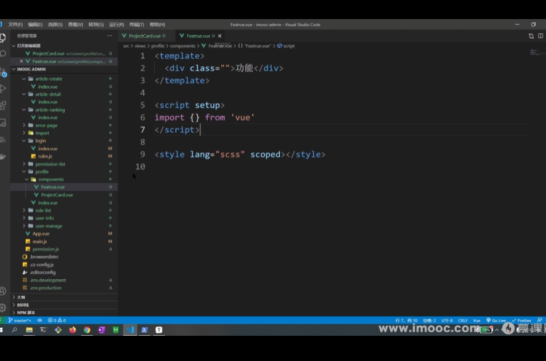This screenshot has height=361, width=546.
Task: Open the Extensions view in the activity bar
Action: [x=3, y=105]
